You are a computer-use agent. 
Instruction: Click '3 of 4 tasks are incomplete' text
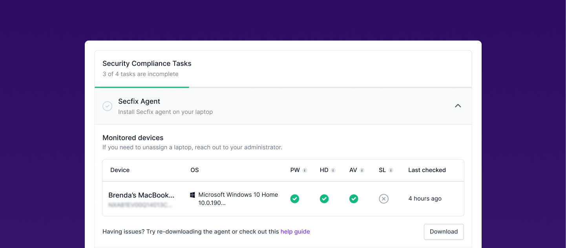(x=141, y=74)
